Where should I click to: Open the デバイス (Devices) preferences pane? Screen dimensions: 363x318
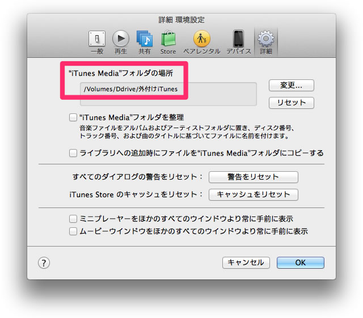coord(238,43)
